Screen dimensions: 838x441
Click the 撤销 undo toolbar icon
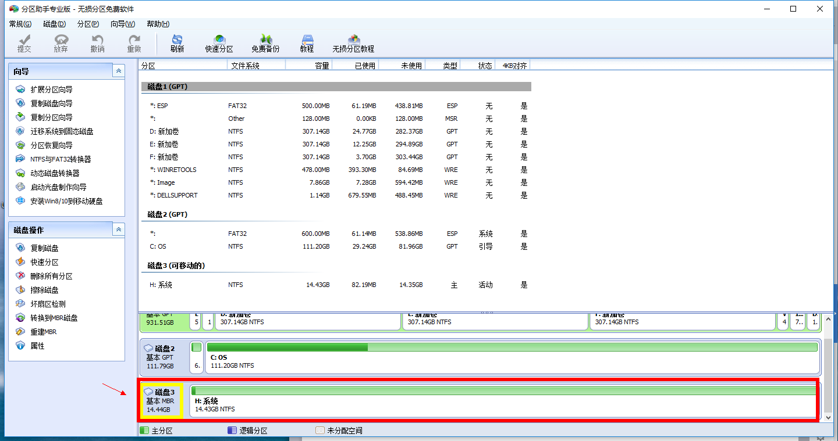[97, 44]
